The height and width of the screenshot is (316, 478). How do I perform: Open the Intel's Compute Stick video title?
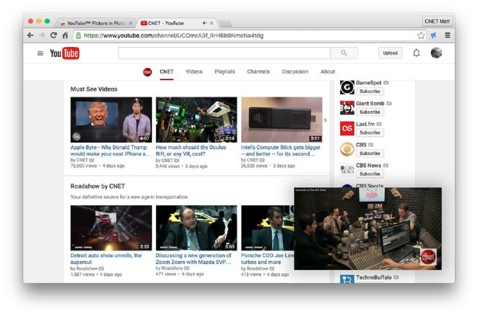(x=281, y=150)
